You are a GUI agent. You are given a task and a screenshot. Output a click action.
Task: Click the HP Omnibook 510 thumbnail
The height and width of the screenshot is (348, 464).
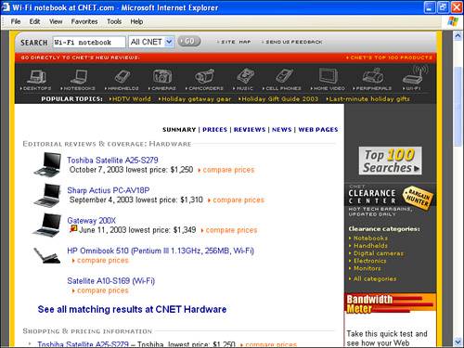tap(47, 255)
